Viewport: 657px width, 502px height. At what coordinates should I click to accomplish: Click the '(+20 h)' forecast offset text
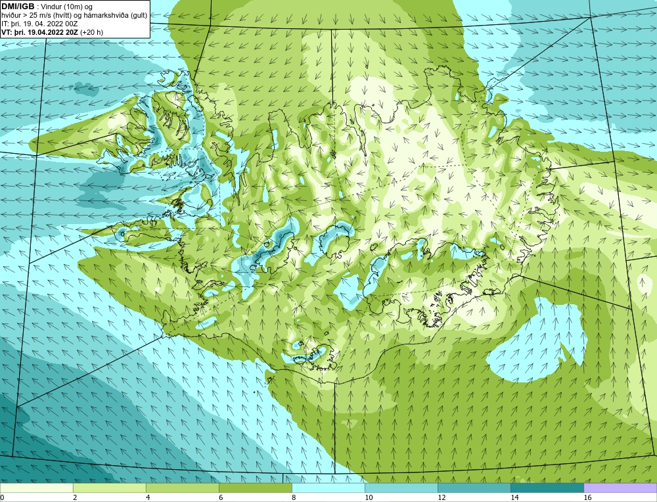pyautogui.click(x=91, y=32)
